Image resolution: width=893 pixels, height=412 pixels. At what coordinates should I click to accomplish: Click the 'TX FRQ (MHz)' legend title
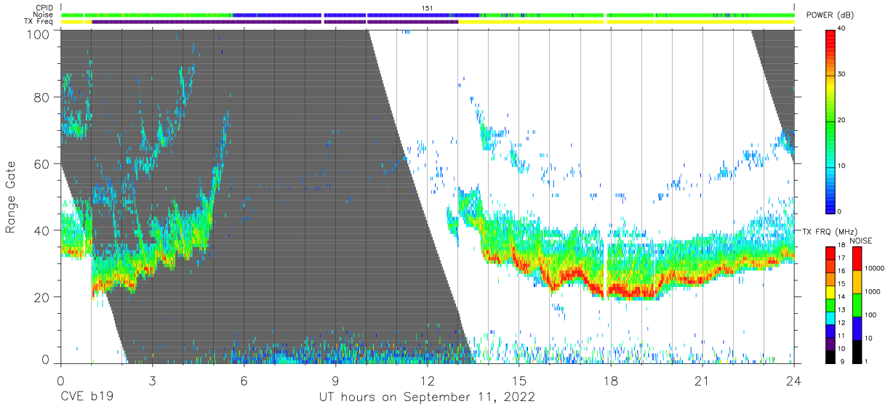(x=829, y=231)
